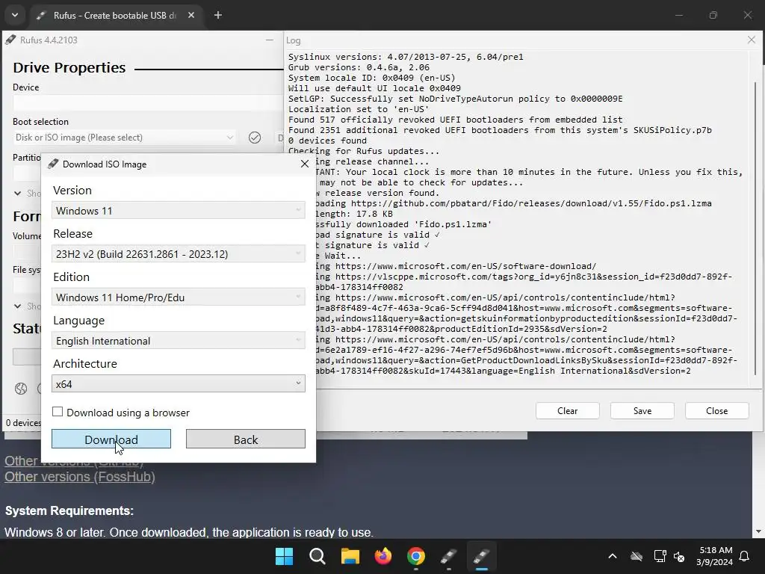Click the Close button in Log window
The width and height of the screenshot is (765, 574).
pos(716,410)
